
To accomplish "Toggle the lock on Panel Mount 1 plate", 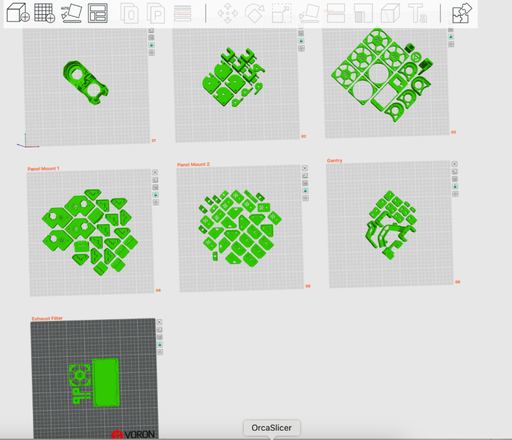I will [156, 195].
